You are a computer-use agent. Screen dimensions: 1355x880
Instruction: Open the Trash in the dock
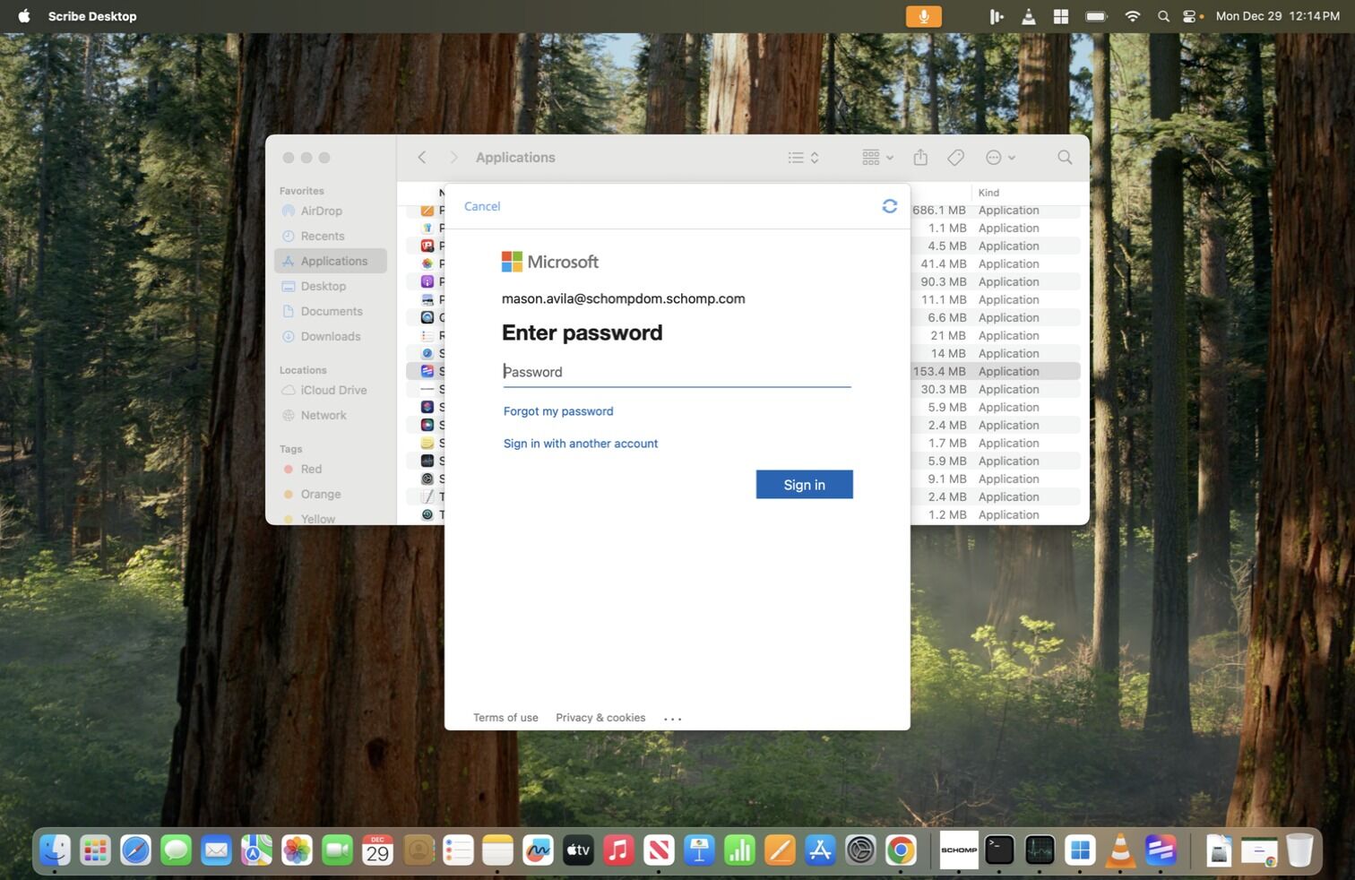[x=1299, y=850]
